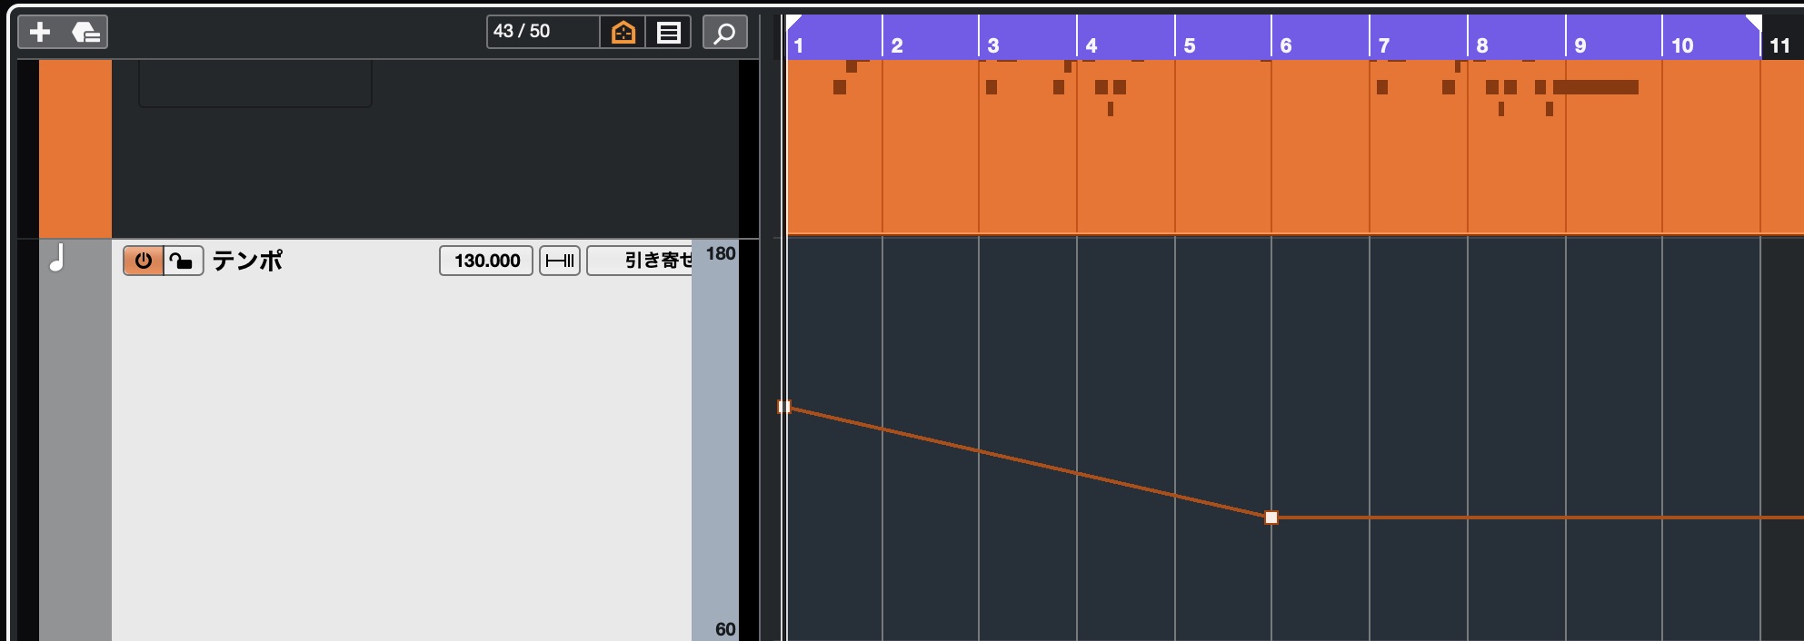The height and width of the screenshot is (641, 1804).
Task: Open the 引き寄せ dropdown on tempo track
Action: click(x=641, y=261)
